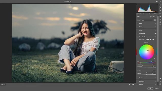Open the three-dot more image settings
The height and width of the screenshot is (91, 162).
(x=160, y=25)
